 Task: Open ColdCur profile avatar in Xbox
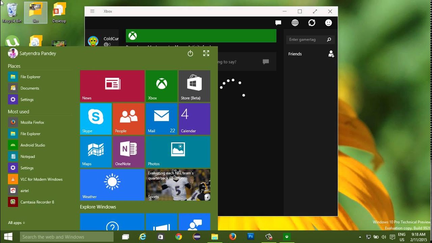coord(93,41)
